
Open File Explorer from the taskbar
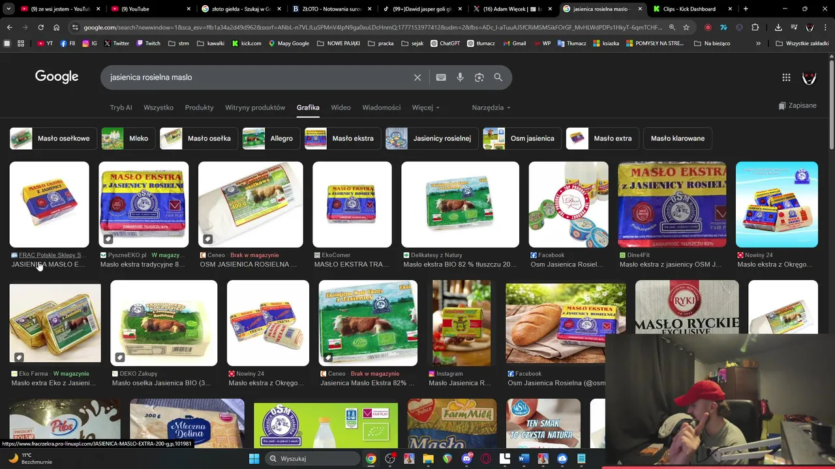tap(428, 459)
